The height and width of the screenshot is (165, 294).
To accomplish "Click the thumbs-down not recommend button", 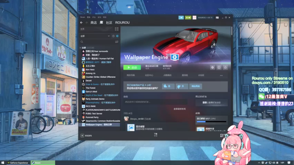I will click(x=182, y=86).
